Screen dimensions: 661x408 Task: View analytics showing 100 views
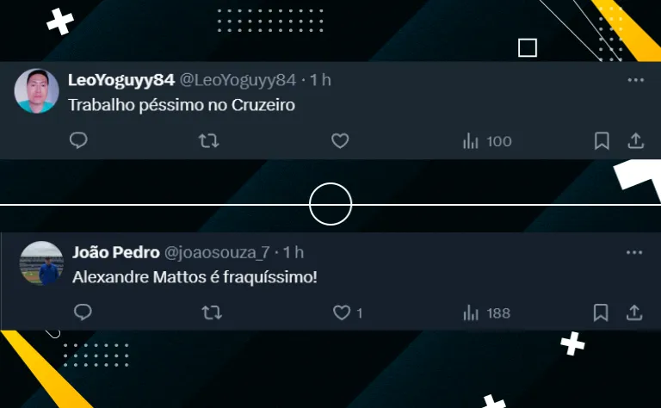(x=487, y=141)
